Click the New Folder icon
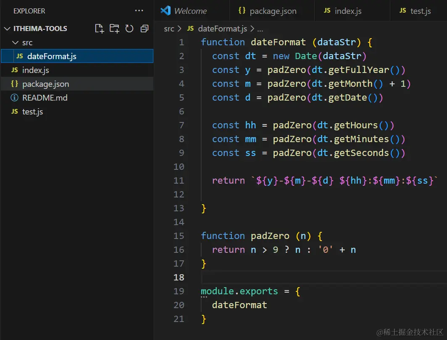This screenshot has width=447, height=340. point(114,29)
